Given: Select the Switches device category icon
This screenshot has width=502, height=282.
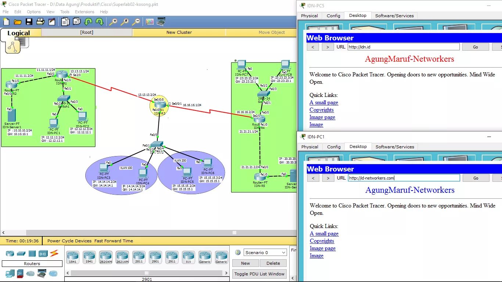Looking at the screenshot, I should coord(21,253).
